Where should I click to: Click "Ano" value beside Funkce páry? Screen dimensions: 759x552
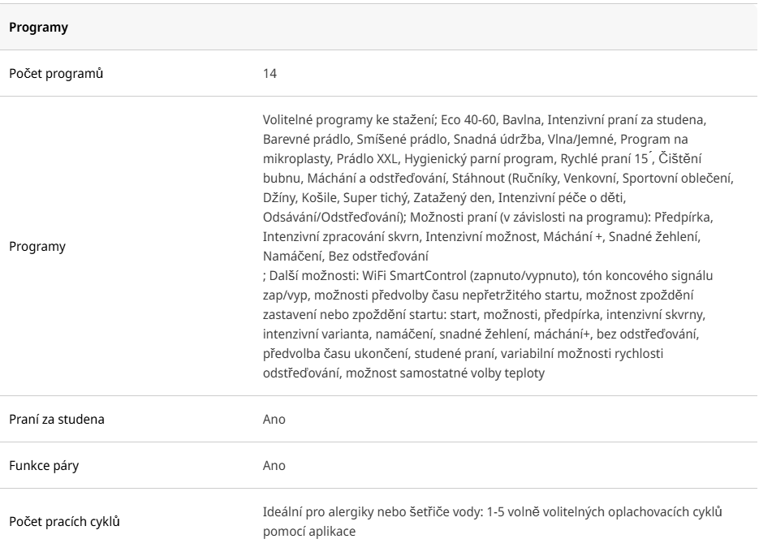[274, 466]
